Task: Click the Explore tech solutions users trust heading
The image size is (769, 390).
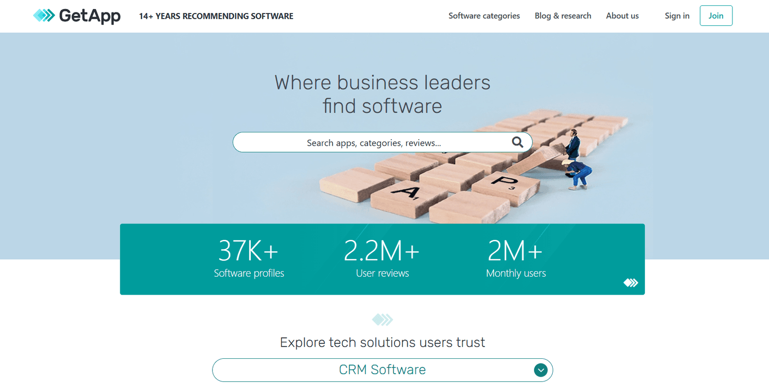Action: pyautogui.click(x=382, y=342)
